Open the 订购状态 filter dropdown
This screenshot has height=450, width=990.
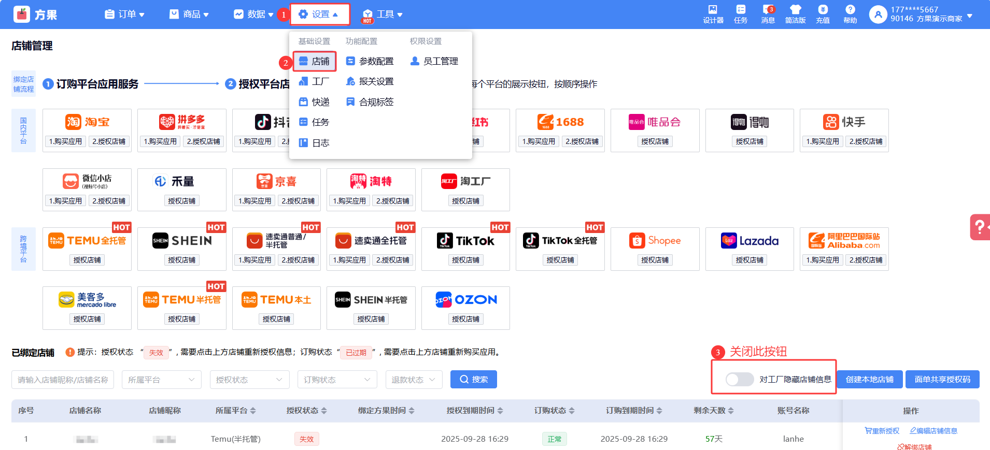point(337,380)
